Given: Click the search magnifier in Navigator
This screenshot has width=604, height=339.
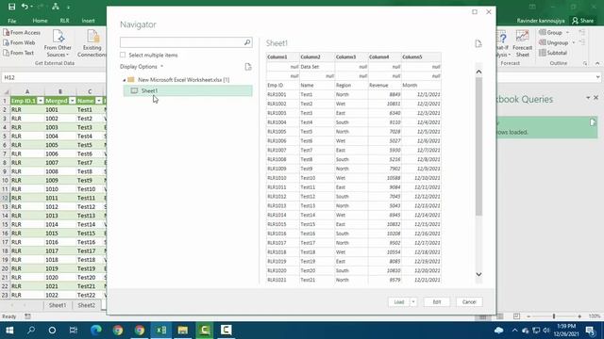Looking at the screenshot, I should [247, 42].
